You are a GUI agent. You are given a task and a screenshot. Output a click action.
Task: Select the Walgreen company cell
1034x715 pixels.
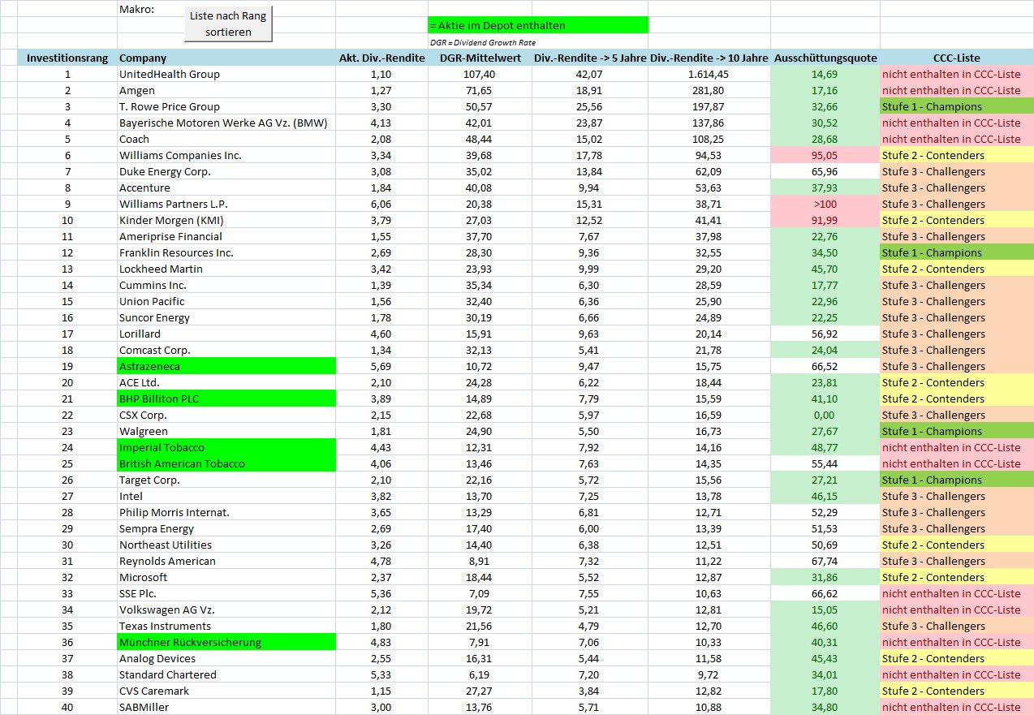[226, 431]
